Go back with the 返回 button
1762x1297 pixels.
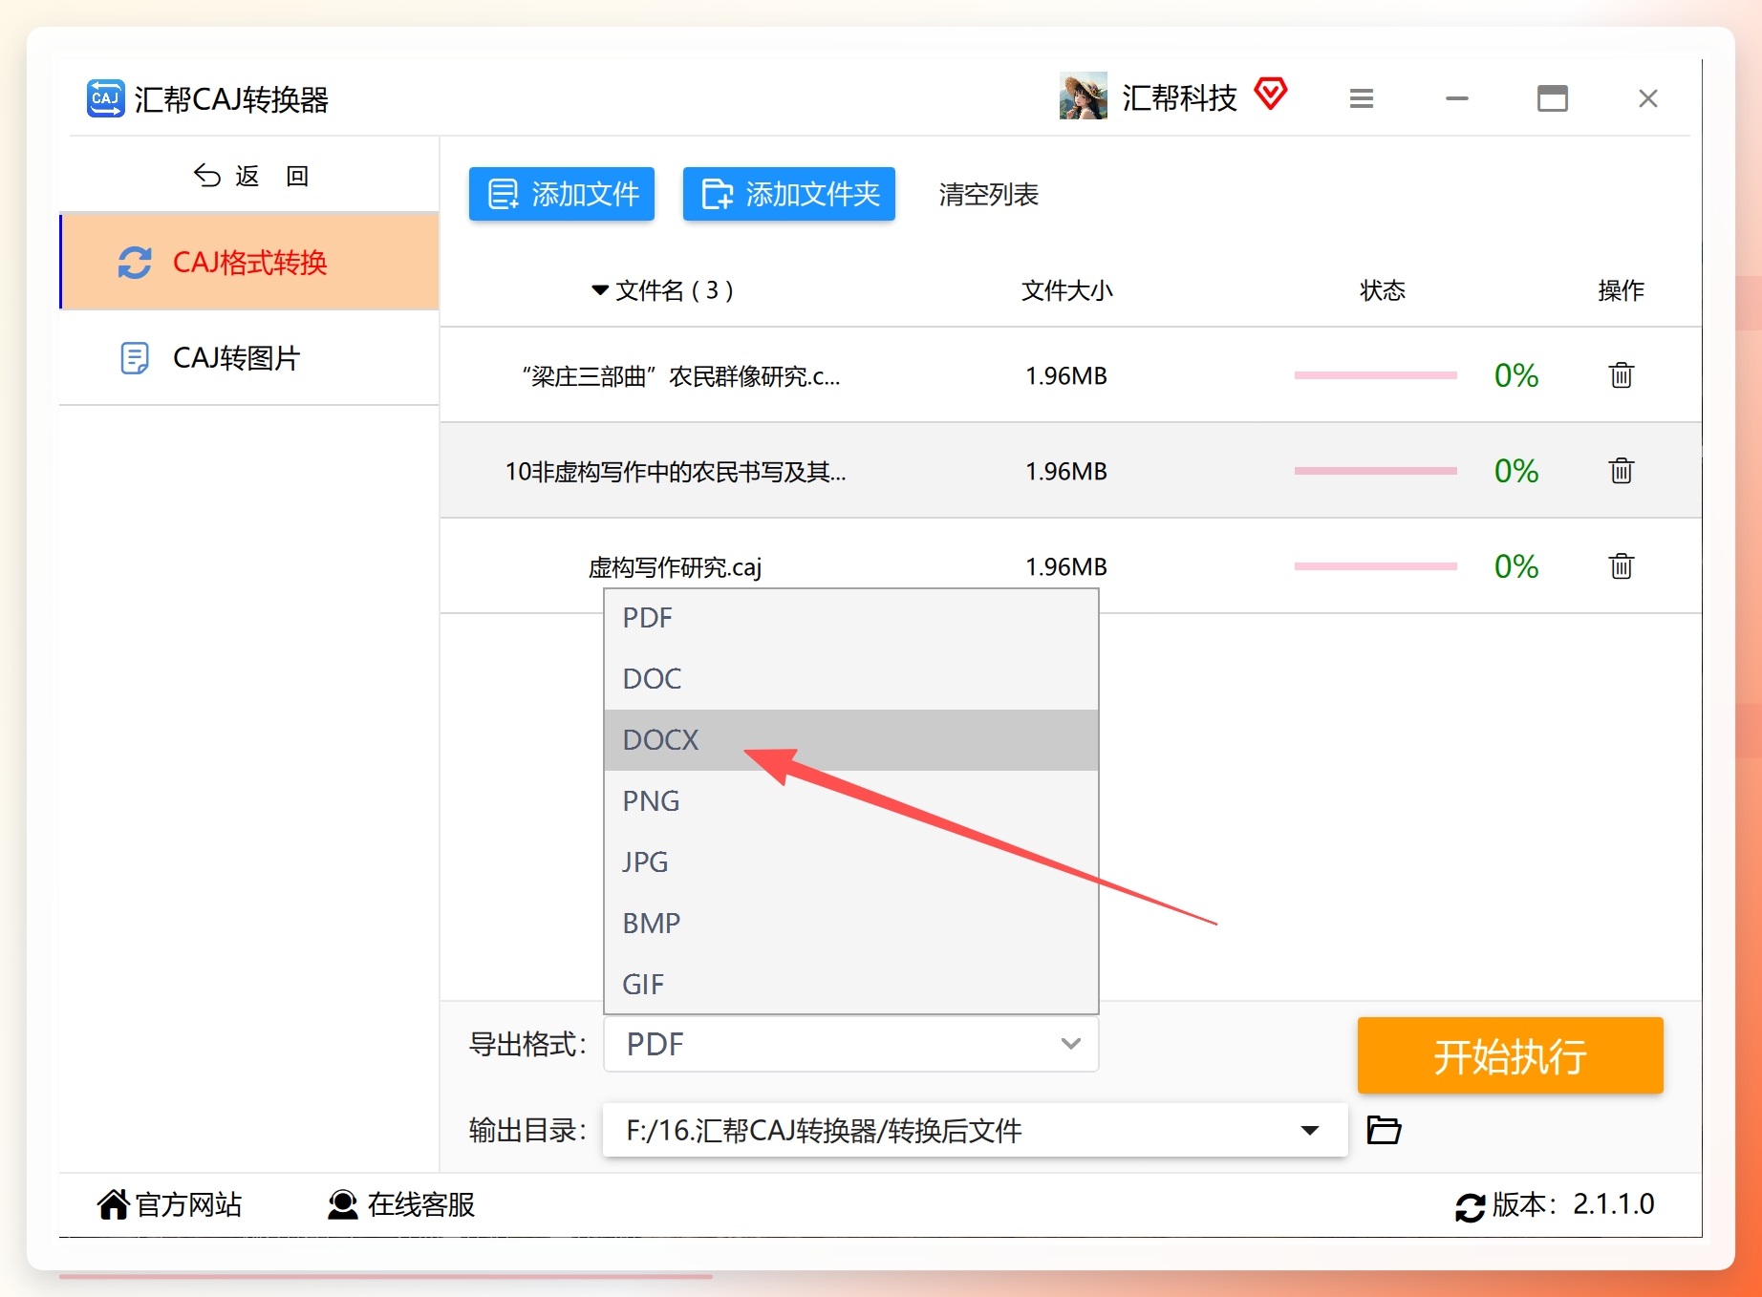[x=250, y=176]
